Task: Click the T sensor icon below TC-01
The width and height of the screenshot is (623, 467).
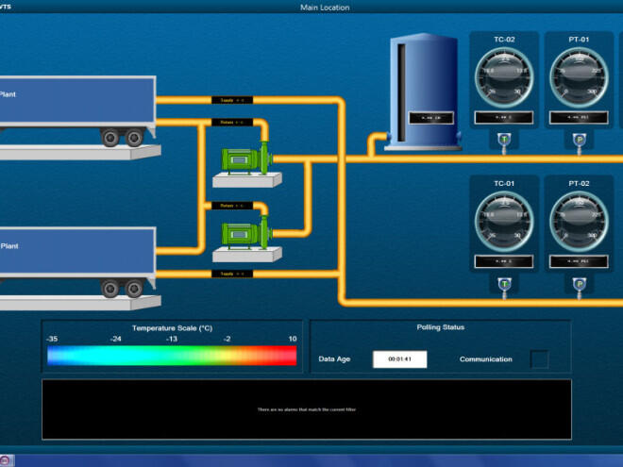Action: pos(504,285)
